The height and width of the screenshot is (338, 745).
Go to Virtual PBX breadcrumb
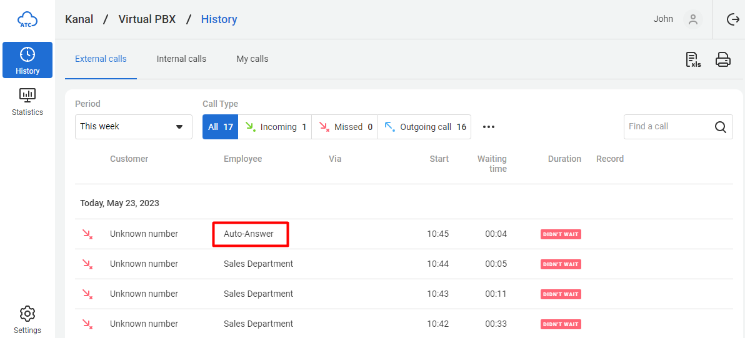pyautogui.click(x=147, y=19)
